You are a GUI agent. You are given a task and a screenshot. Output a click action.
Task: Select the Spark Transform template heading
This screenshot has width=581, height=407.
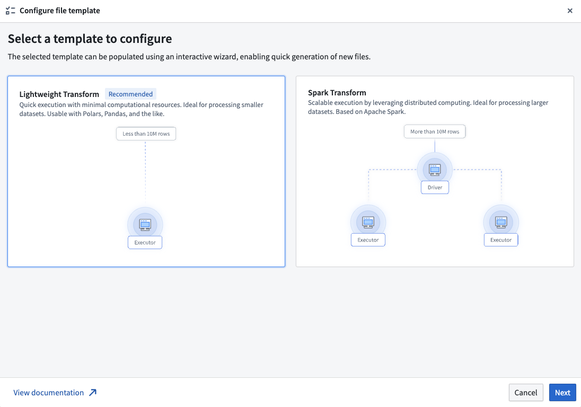tap(337, 93)
